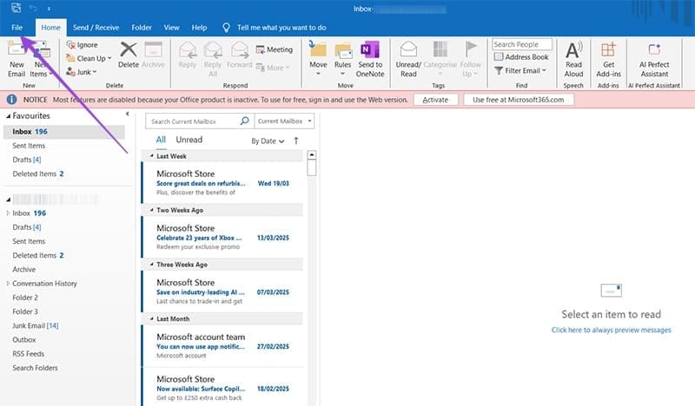
Task: Switch to Unread messages filter
Action: click(x=189, y=140)
